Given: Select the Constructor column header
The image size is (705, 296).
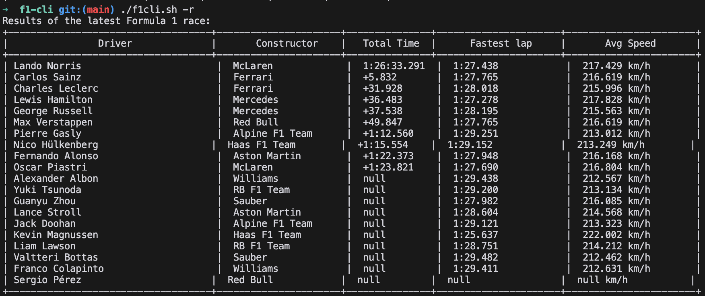Looking at the screenshot, I should 287,43.
